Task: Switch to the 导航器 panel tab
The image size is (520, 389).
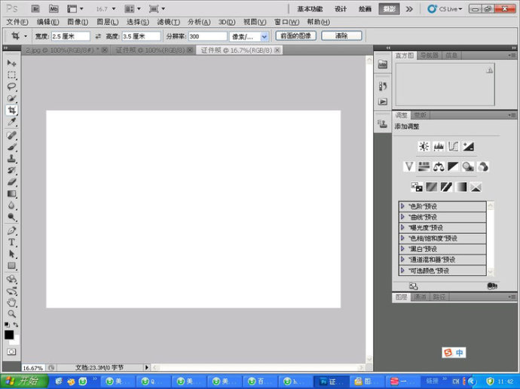Action: (429, 56)
